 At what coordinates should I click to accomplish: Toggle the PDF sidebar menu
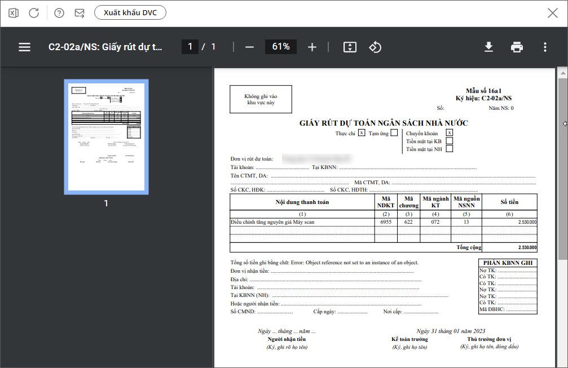pyautogui.click(x=24, y=47)
